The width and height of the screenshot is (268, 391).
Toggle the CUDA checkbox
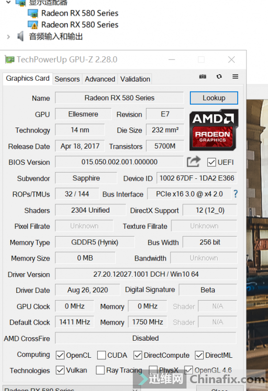tap(102, 355)
